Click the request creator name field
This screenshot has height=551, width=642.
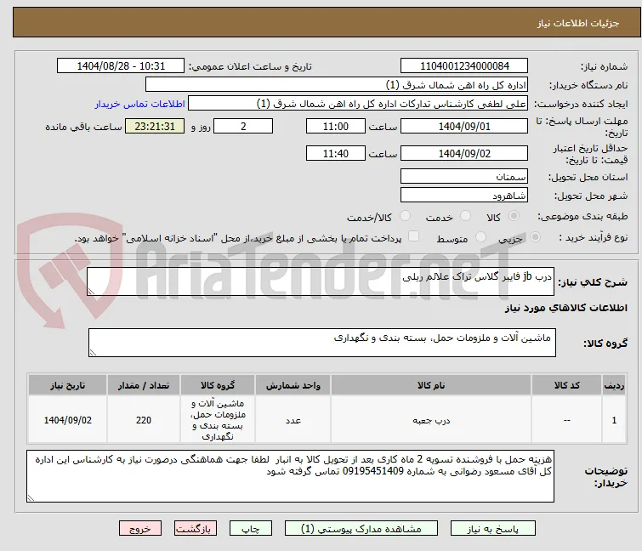pos(358,104)
